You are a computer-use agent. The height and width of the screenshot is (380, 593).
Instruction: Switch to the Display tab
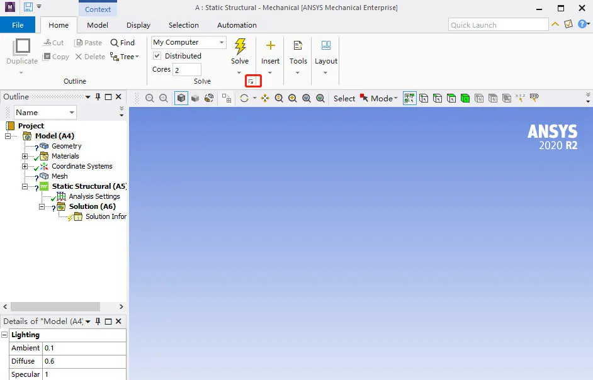click(x=138, y=25)
